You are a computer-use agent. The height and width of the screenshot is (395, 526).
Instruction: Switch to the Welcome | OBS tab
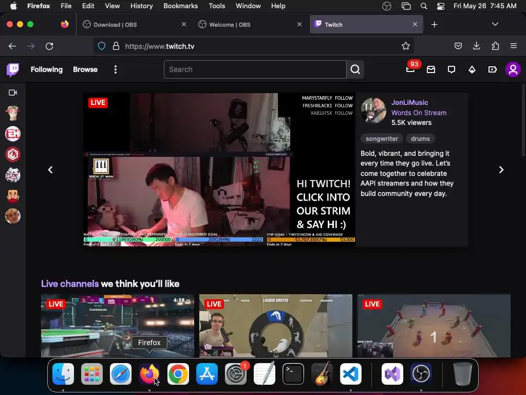tap(250, 25)
